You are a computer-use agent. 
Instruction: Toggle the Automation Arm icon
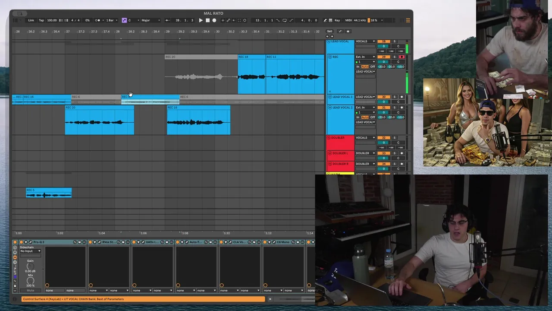click(228, 20)
